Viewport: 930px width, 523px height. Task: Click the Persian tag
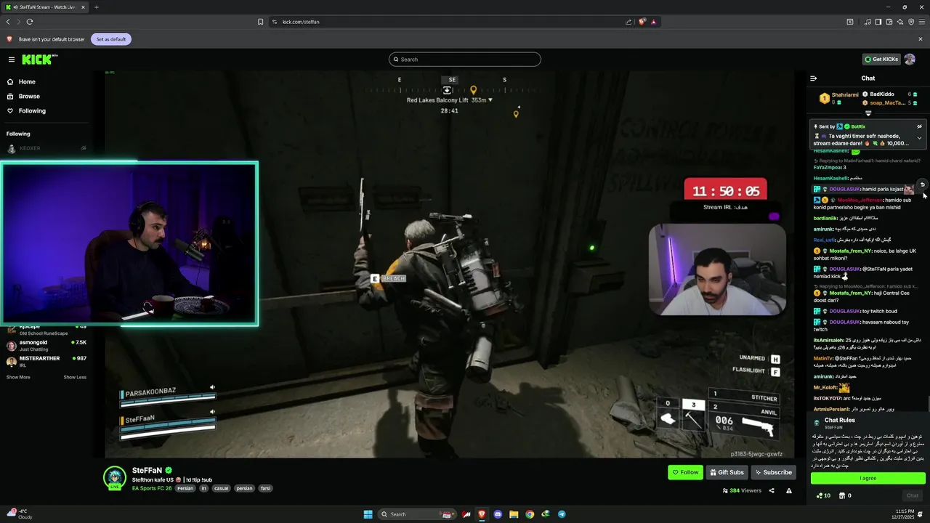[185, 488]
